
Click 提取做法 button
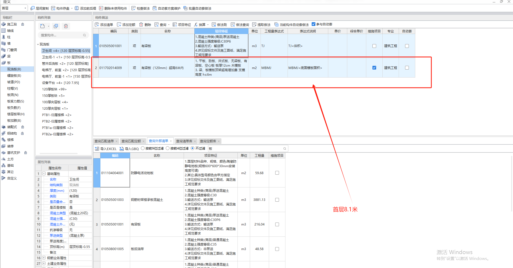click(x=261, y=25)
